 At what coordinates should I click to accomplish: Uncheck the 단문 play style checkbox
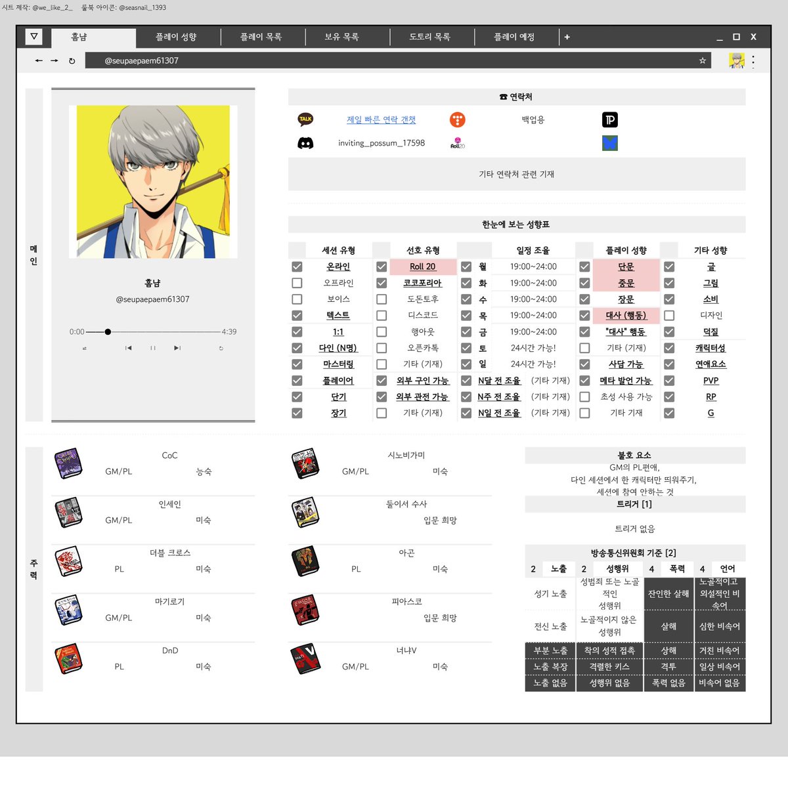(584, 266)
